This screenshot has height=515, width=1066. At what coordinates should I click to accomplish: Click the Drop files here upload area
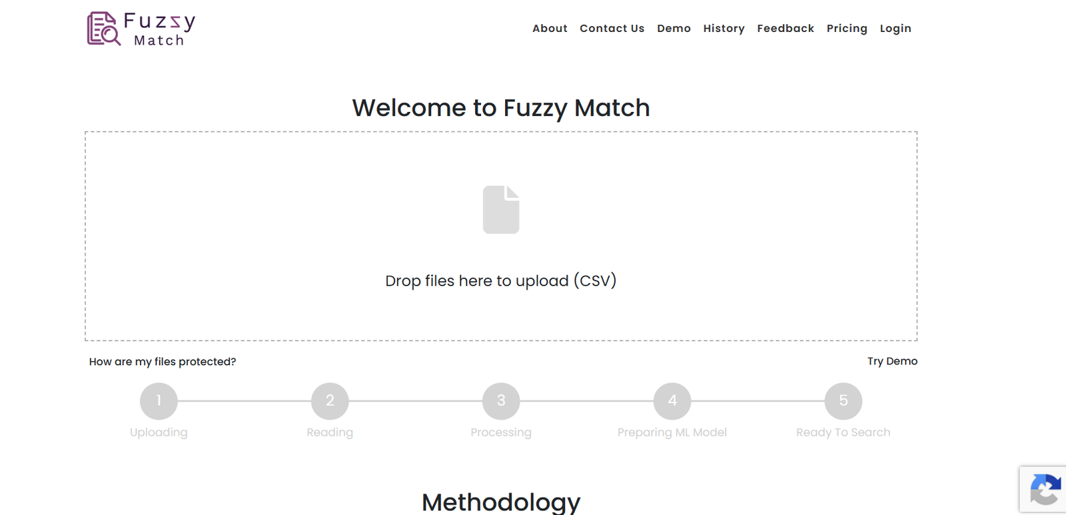coord(501,236)
